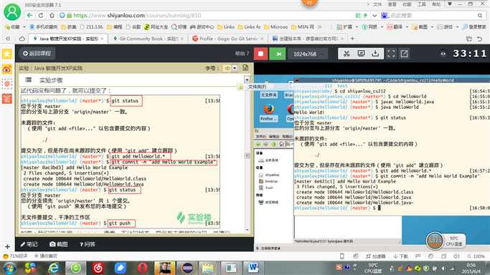Open the red gift sidebar icon

click(x=7, y=99)
